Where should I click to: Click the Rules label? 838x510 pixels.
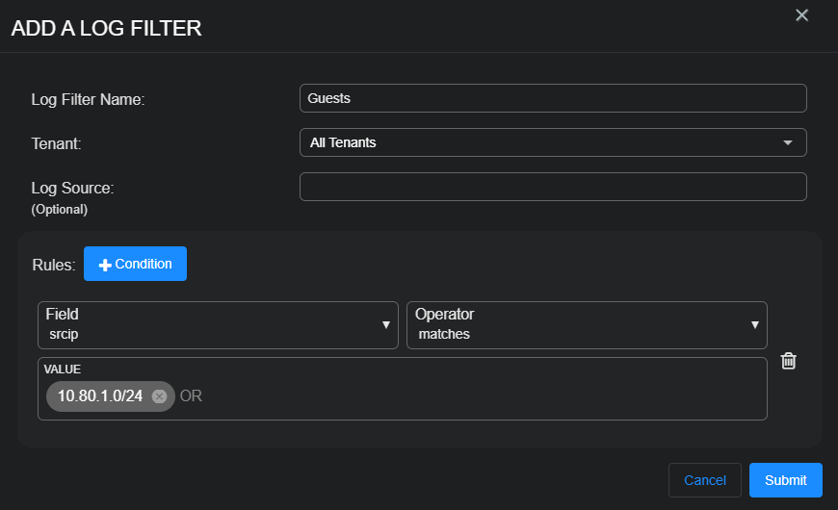(x=54, y=265)
